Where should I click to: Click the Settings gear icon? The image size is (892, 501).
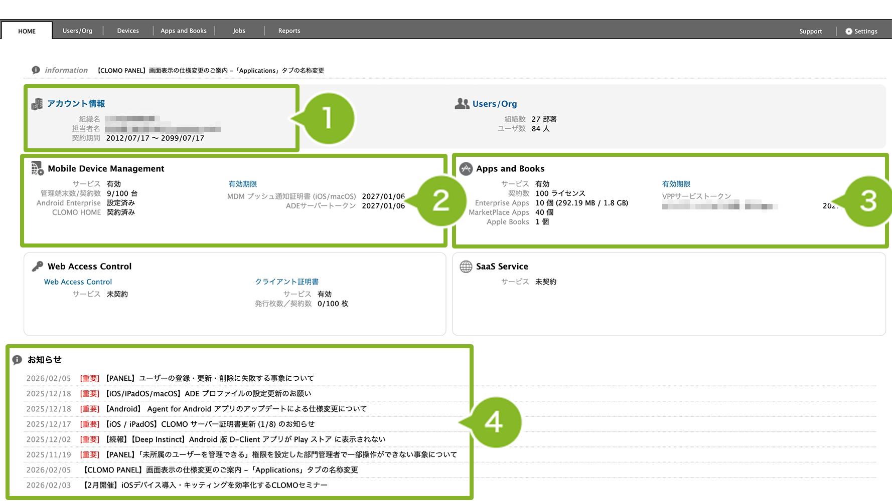849,31
